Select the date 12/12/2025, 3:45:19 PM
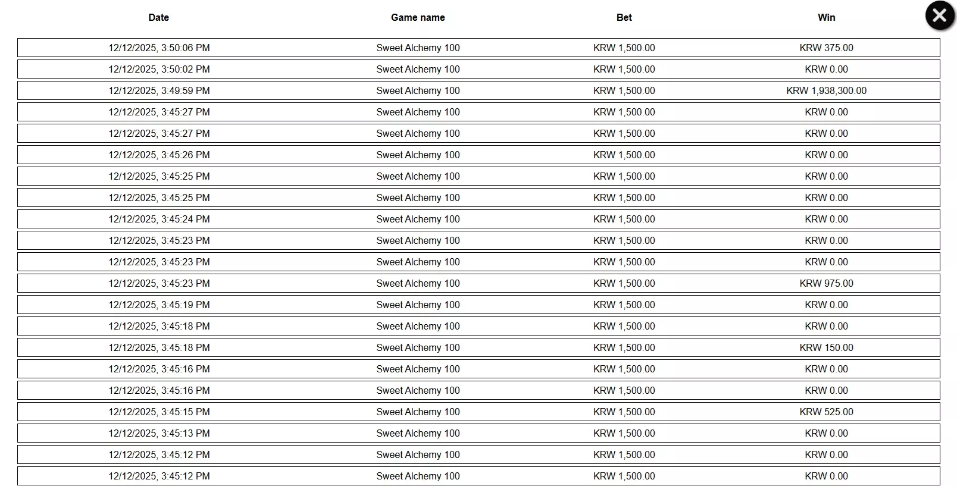This screenshot has height=486, width=957. 159,305
